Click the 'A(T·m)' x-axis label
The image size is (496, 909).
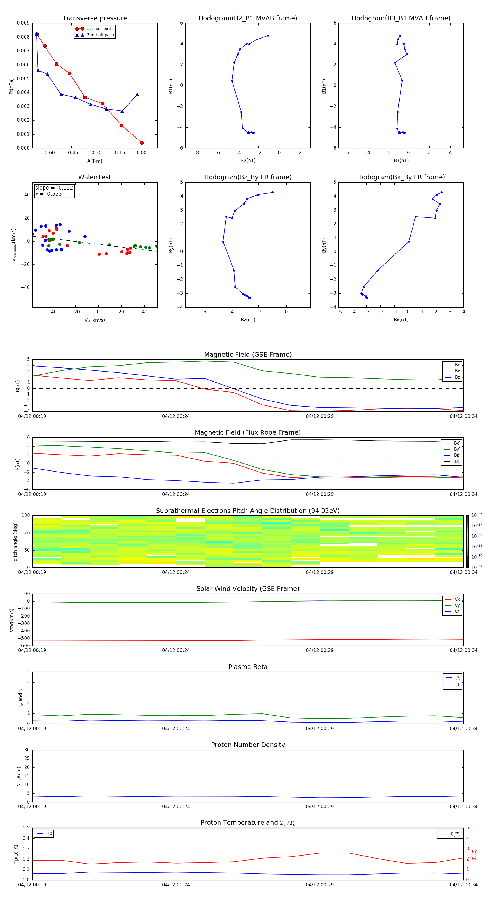tap(95, 161)
